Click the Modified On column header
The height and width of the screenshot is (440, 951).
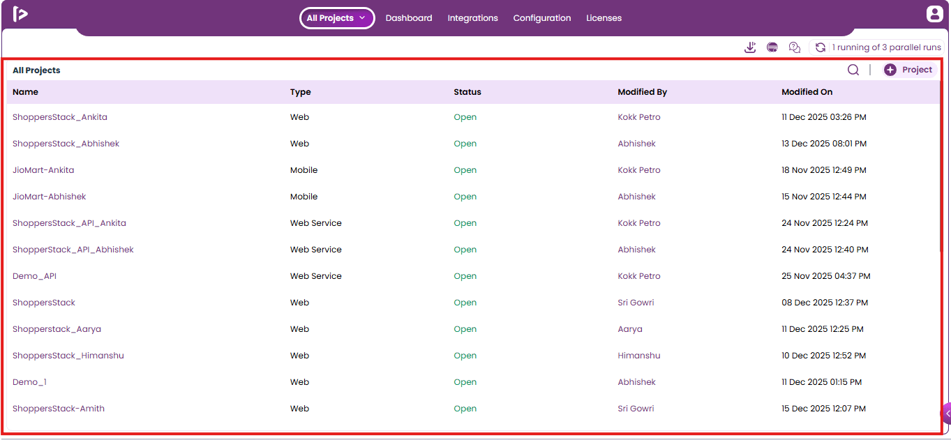click(x=807, y=92)
